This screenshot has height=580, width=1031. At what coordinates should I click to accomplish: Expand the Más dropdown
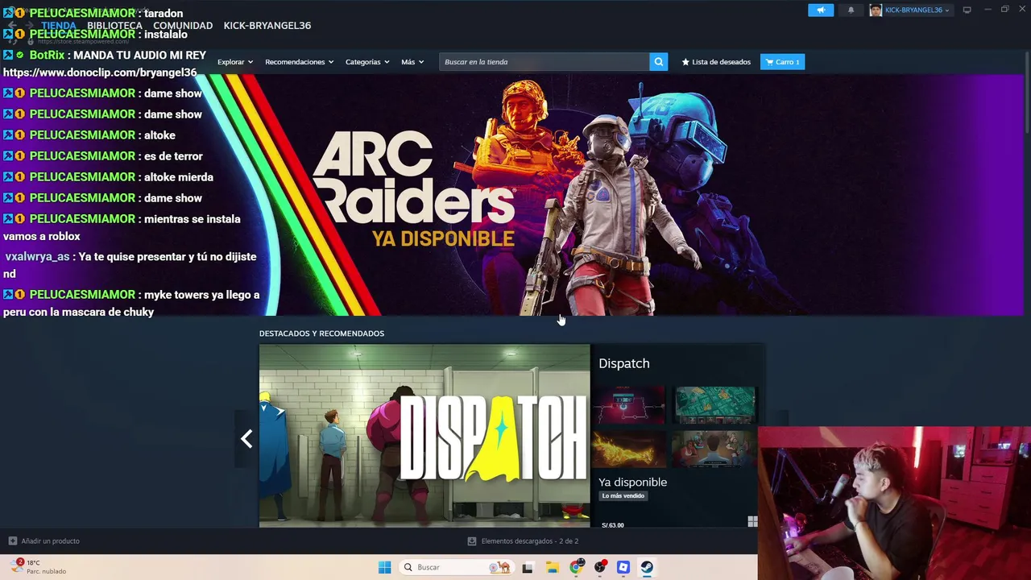pyautogui.click(x=412, y=62)
